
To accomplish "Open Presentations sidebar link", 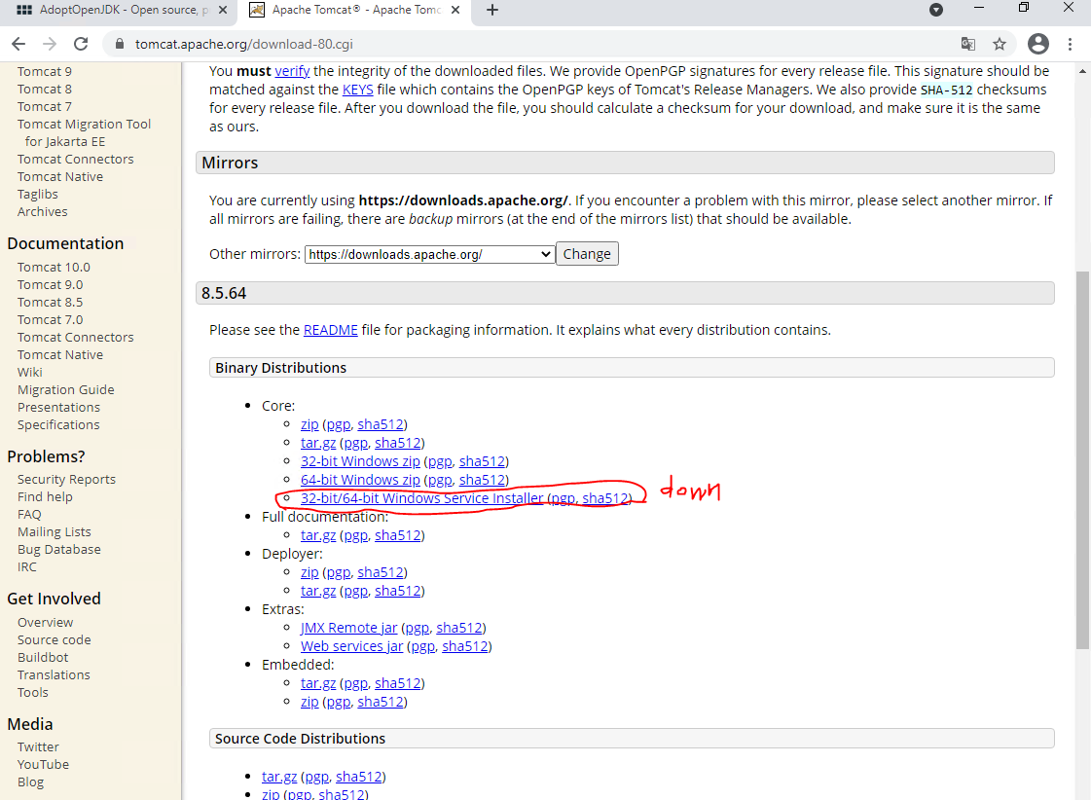I will [x=58, y=407].
